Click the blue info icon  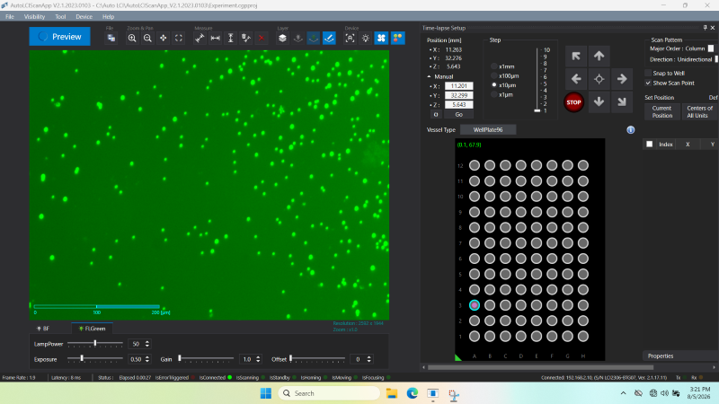click(x=631, y=130)
